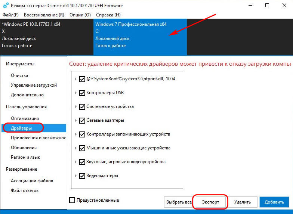Viewport: 293px width, 214px height.
Task: Minimize the Dism++ window
Action: 250,5
